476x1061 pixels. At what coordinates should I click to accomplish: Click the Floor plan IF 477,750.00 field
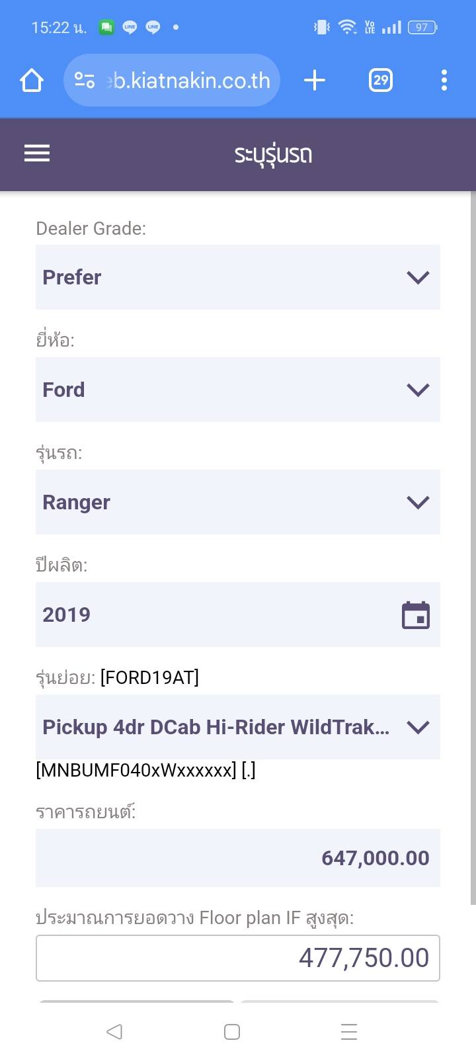238,958
